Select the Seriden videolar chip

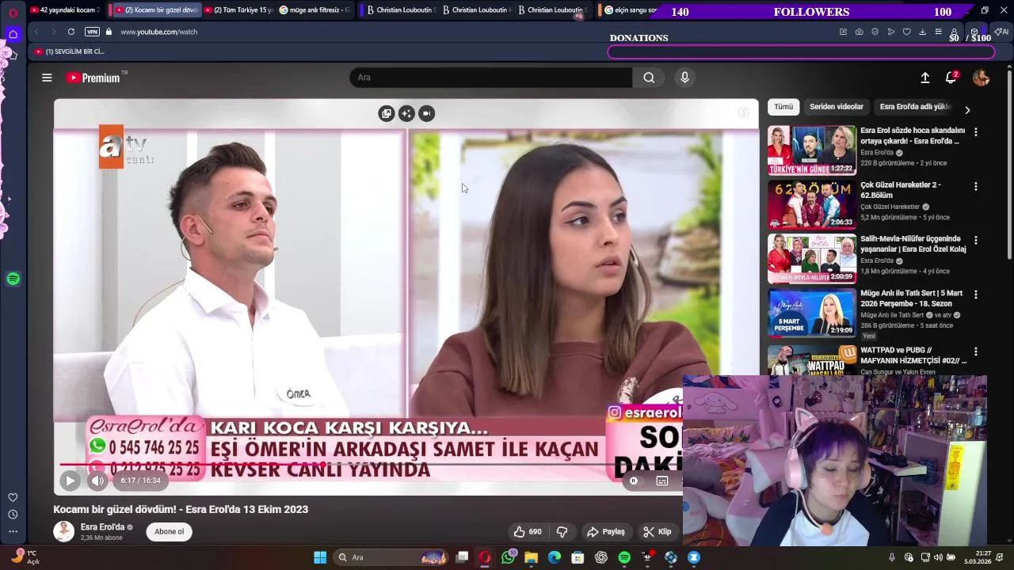837,107
